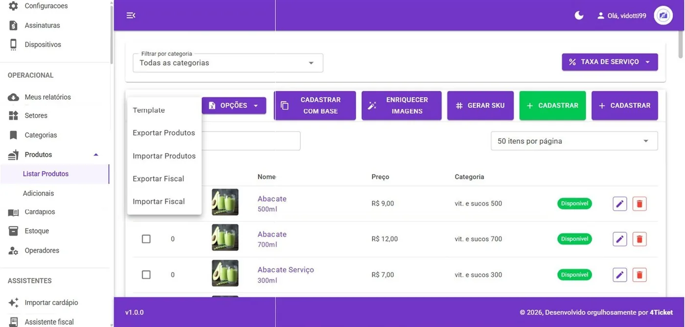Collapse the Produtos section in the sidebar
685x327 pixels.
coord(96,154)
